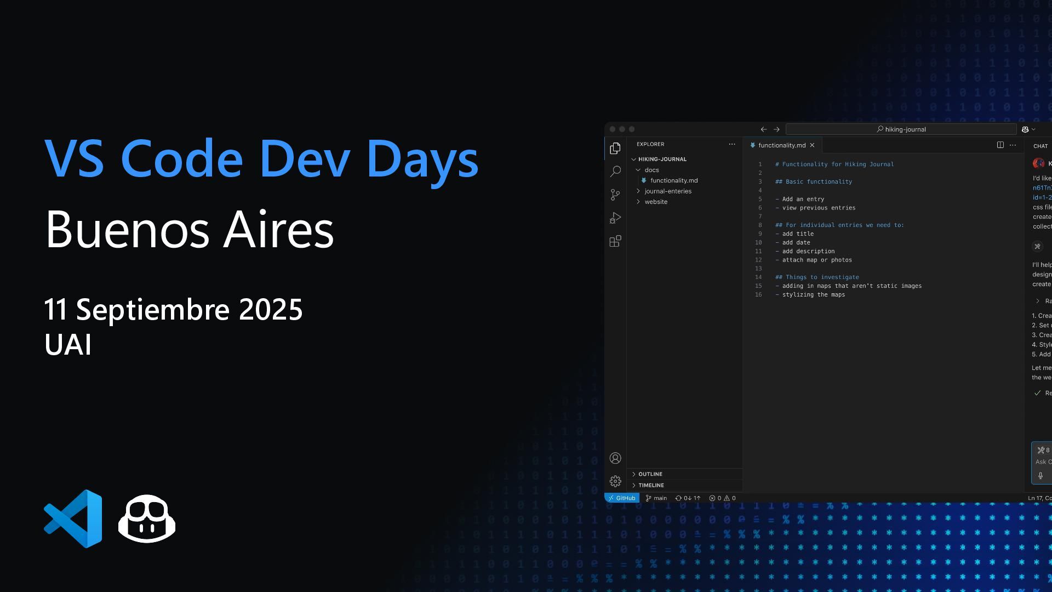This screenshot has height=592, width=1052.
Task: Click the GitHub remote indicator
Action: [x=622, y=498]
